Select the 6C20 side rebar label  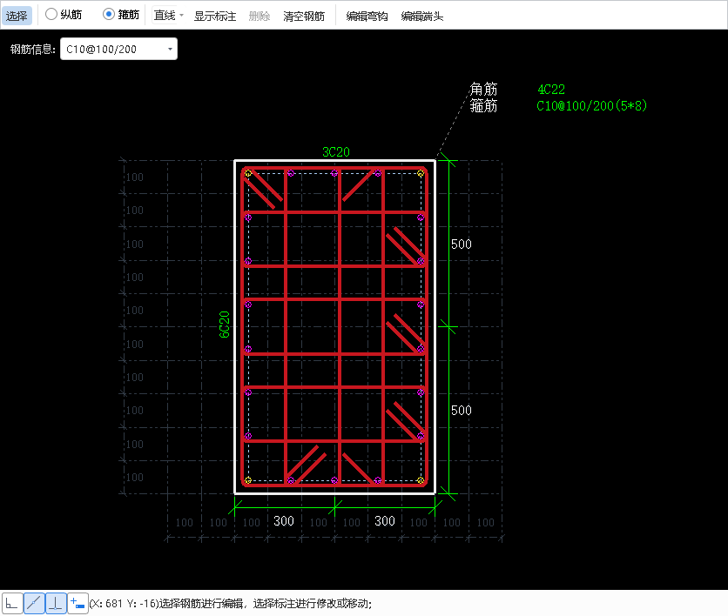225,325
